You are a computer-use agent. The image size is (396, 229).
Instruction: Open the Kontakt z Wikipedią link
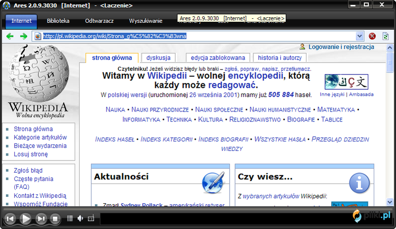coord(40,196)
